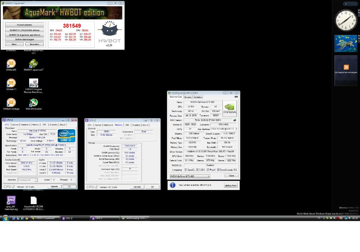Toggle the CUDA checkbox in GPU-Z
Viewport: 360px width, 252px height.
tap(197, 170)
